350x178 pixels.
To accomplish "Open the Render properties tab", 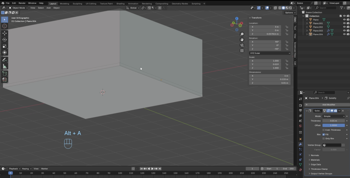I will click(300, 105).
